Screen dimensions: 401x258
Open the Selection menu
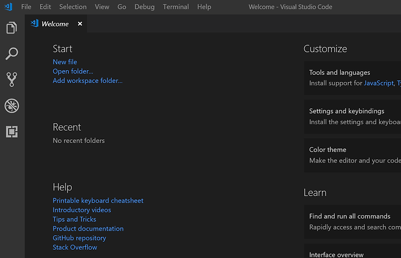coord(73,7)
